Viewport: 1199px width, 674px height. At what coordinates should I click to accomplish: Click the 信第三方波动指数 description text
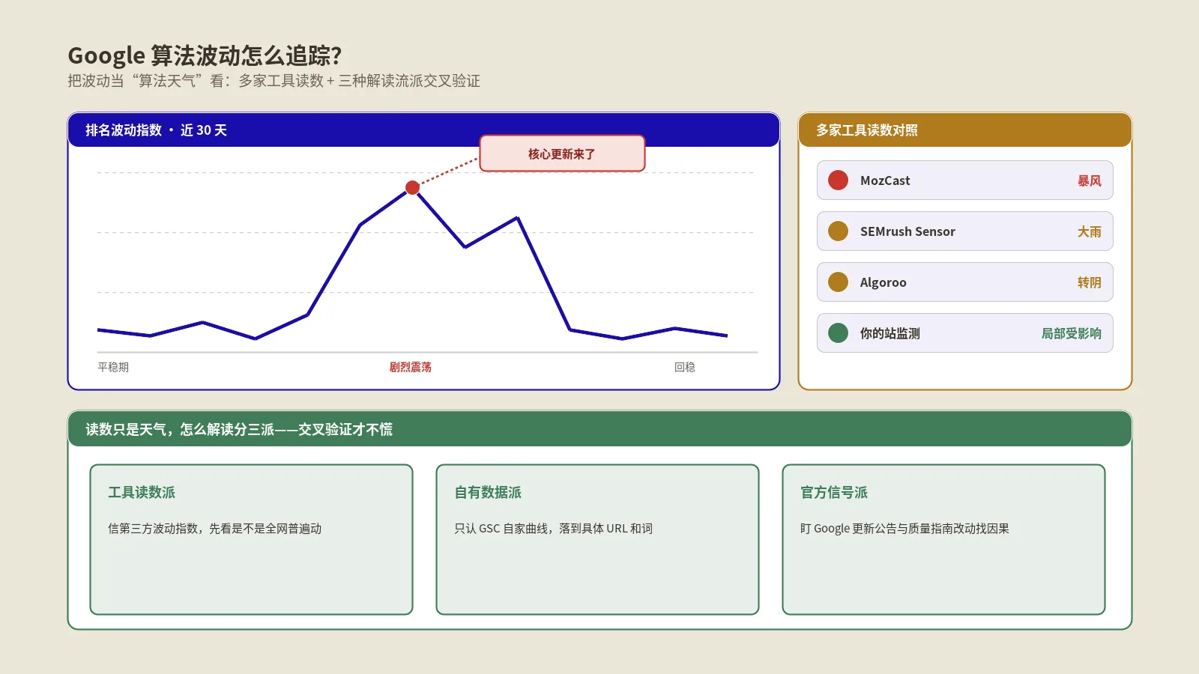point(214,528)
